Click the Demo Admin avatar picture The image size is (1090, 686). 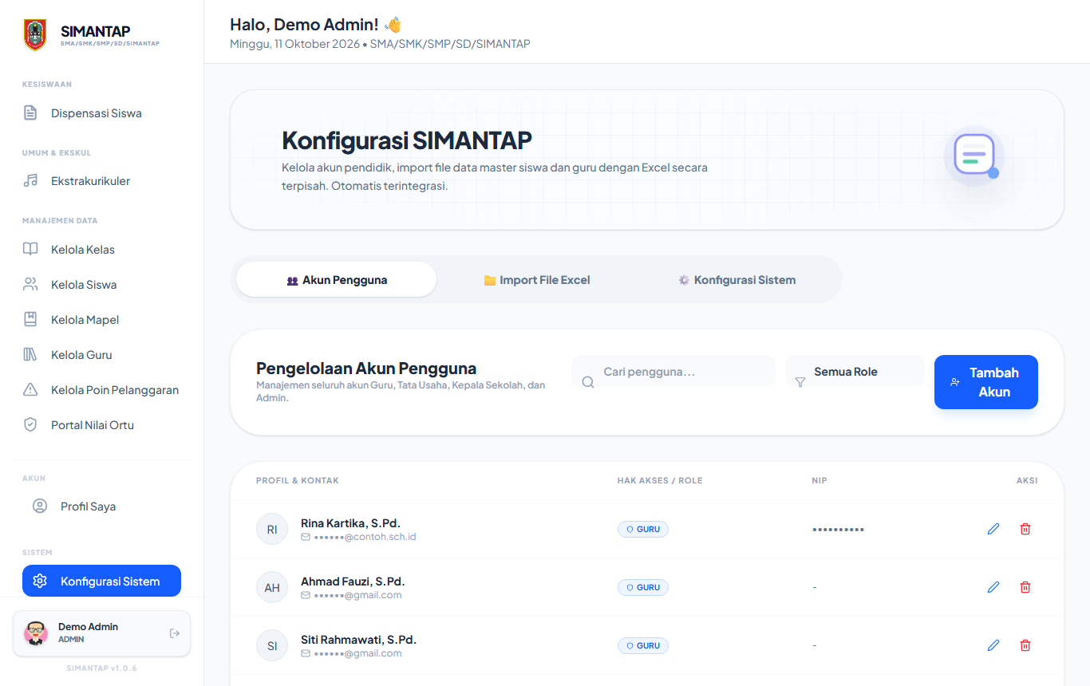[35, 633]
